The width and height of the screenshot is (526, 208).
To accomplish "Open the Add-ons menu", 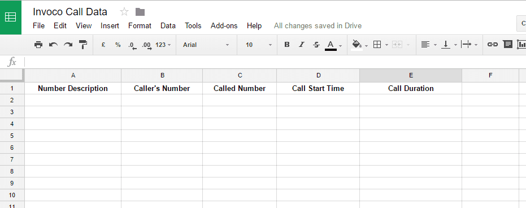I will pos(224,26).
